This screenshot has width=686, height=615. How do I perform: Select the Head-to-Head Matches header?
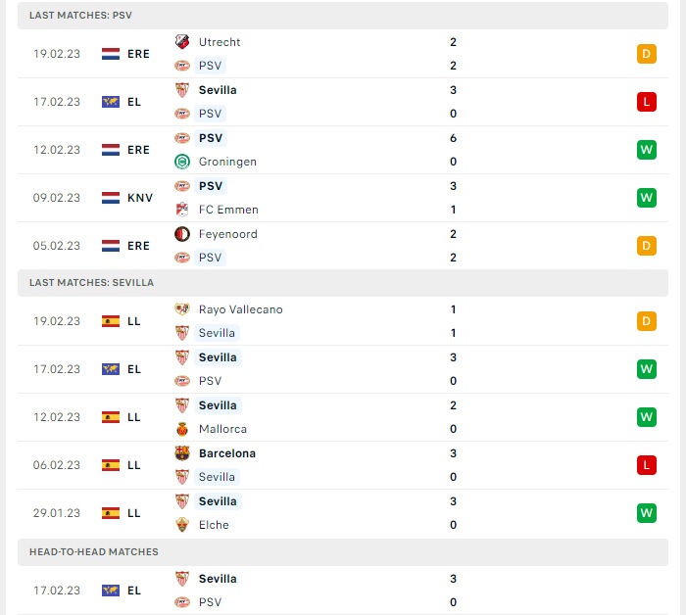tap(343, 552)
